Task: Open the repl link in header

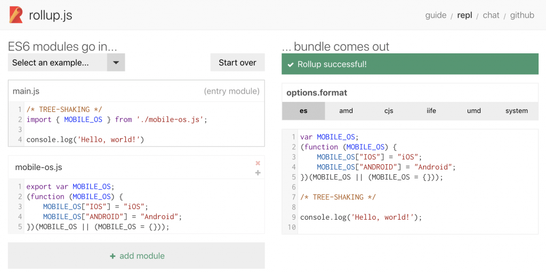Action: pos(464,15)
